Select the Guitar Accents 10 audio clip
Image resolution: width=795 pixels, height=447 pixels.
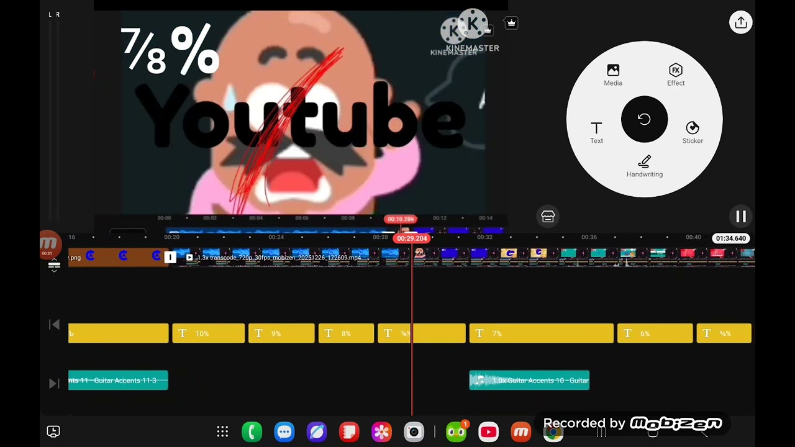[529, 381]
